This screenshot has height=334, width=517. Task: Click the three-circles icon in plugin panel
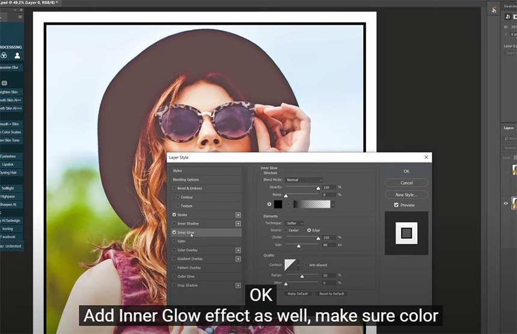click(4, 55)
